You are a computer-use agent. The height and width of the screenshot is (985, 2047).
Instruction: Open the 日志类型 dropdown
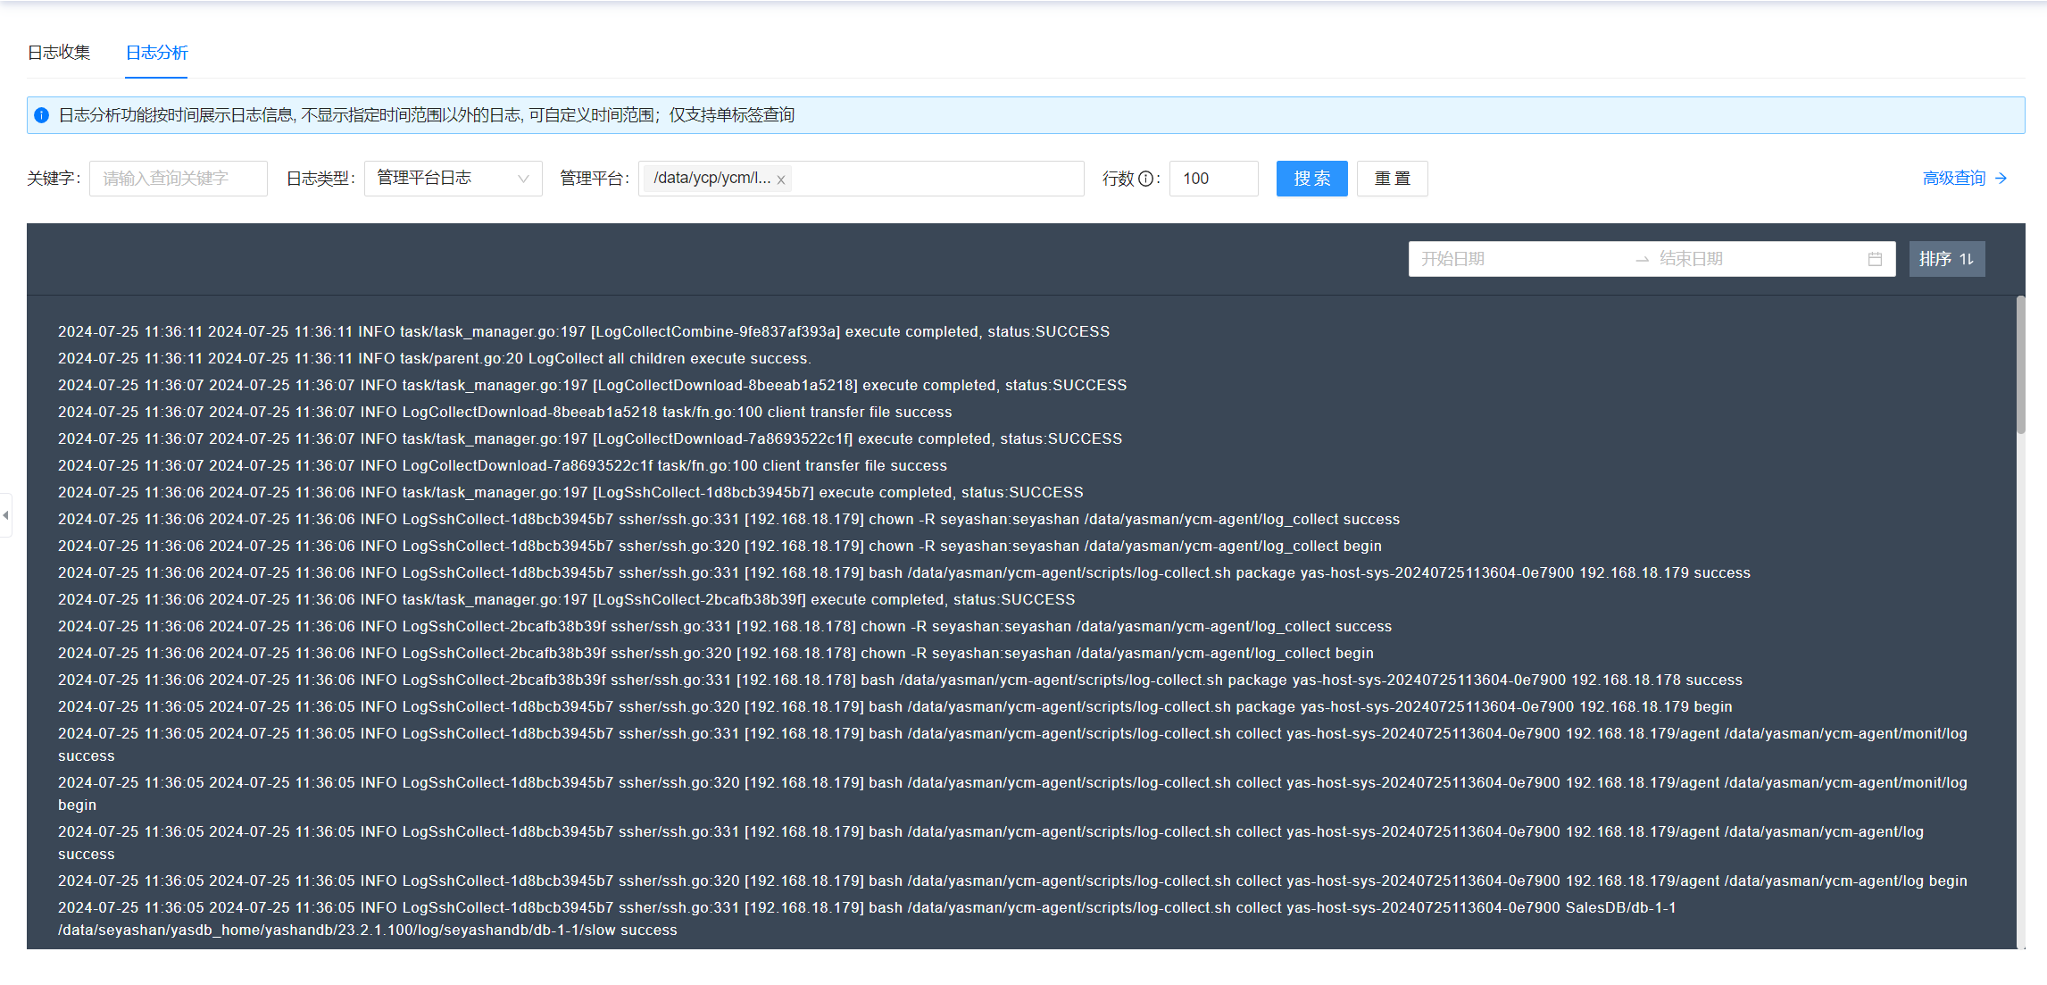[453, 179]
